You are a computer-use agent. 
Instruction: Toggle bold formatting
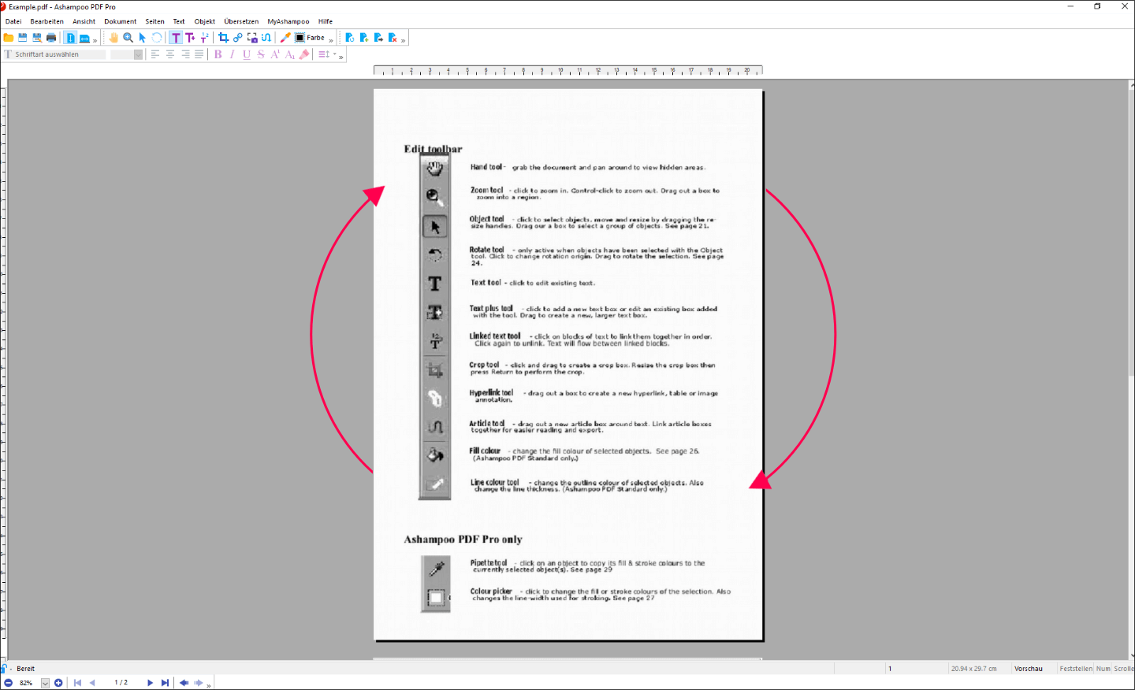click(218, 54)
